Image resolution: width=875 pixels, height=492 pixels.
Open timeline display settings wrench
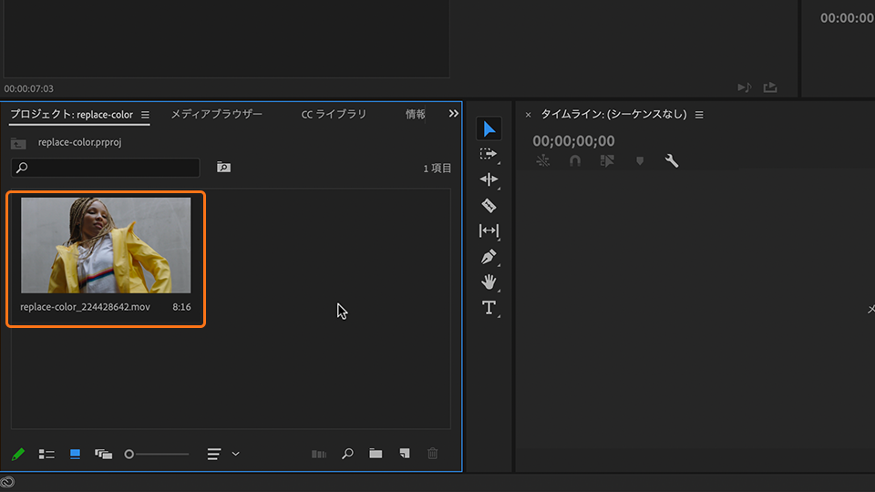click(x=672, y=161)
